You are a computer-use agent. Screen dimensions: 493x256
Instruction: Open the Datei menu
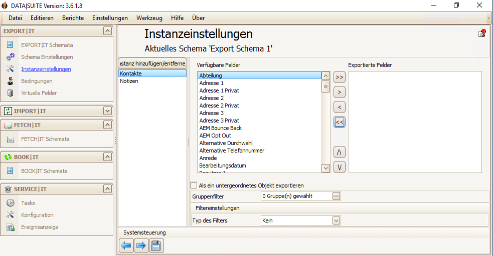[x=15, y=18]
